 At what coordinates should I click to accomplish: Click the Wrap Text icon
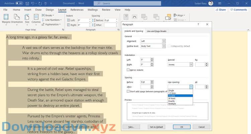click(135, 17)
